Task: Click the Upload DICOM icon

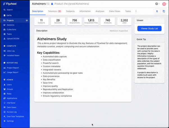Action: point(4,38)
